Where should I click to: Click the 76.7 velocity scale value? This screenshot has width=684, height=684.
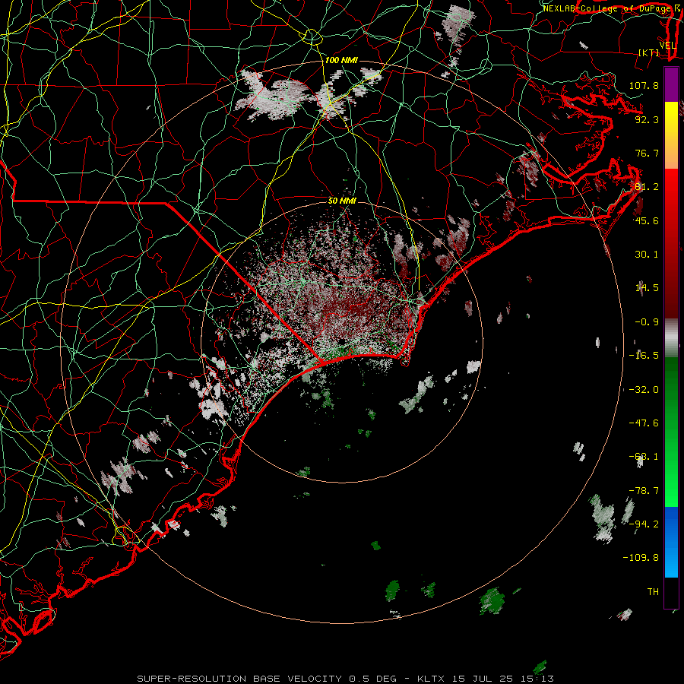[647, 153]
